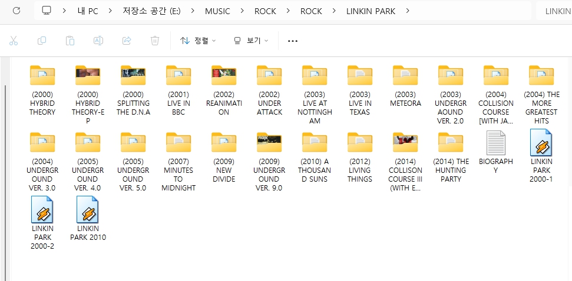The width and height of the screenshot is (572, 281).
Task: Navigate to MUSIC in the breadcrumb path
Action: (217, 11)
